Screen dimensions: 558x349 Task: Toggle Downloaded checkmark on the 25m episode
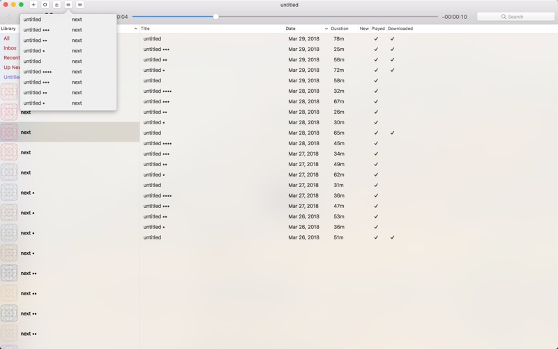coord(392,49)
